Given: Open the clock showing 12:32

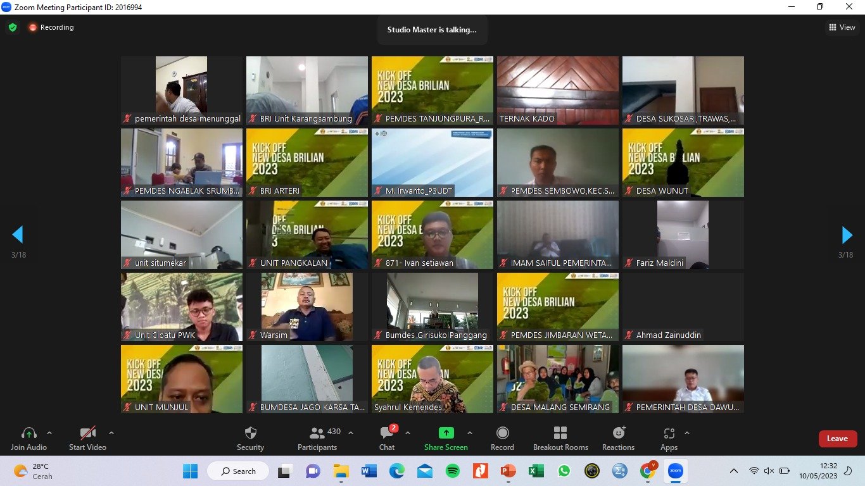Looking at the screenshot, I should (818, 471).
